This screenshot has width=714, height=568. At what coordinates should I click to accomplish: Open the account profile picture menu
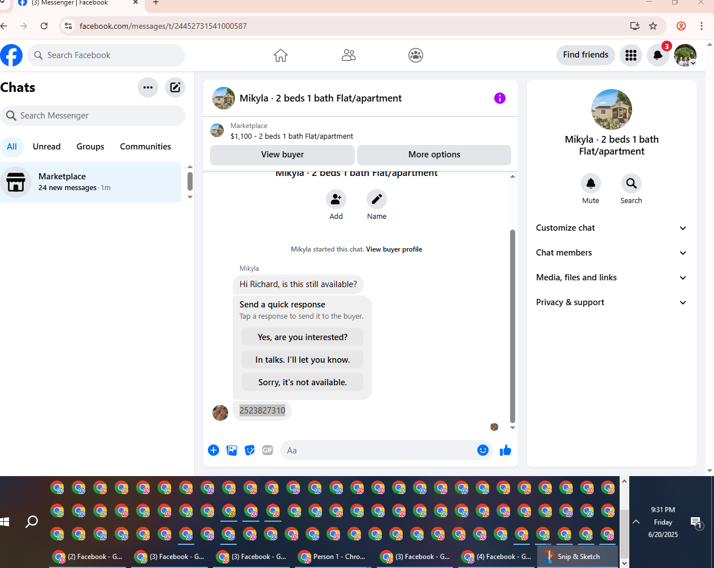coord(685,55)
